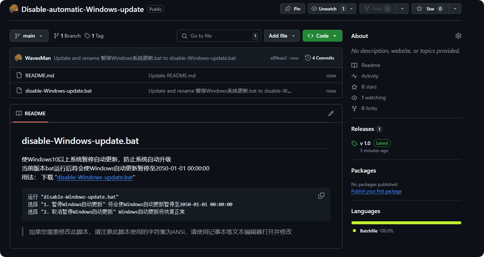Copy the code block using copy icon
The image size is (484, 257).
pos(321,196)
